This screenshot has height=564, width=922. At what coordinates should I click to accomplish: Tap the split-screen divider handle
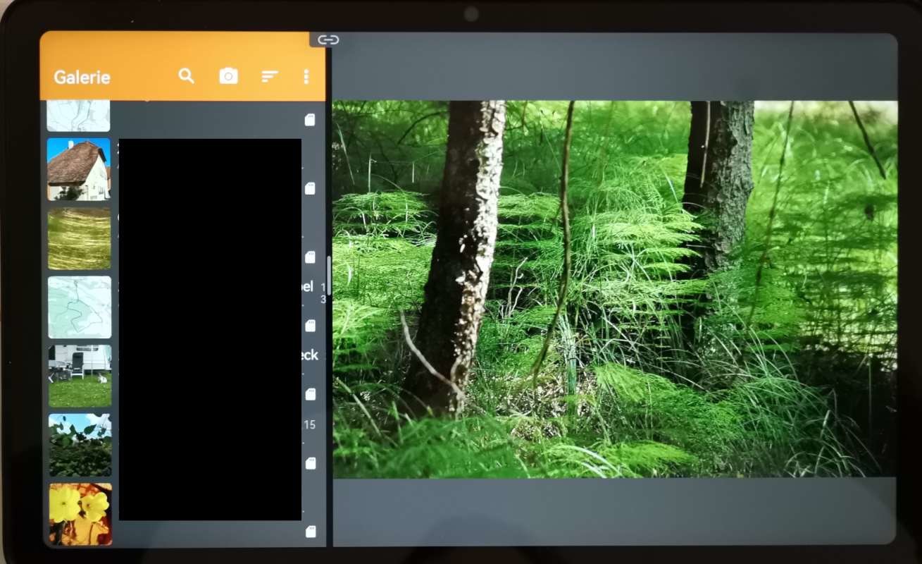pyautogui.click(x=329, y=275)
